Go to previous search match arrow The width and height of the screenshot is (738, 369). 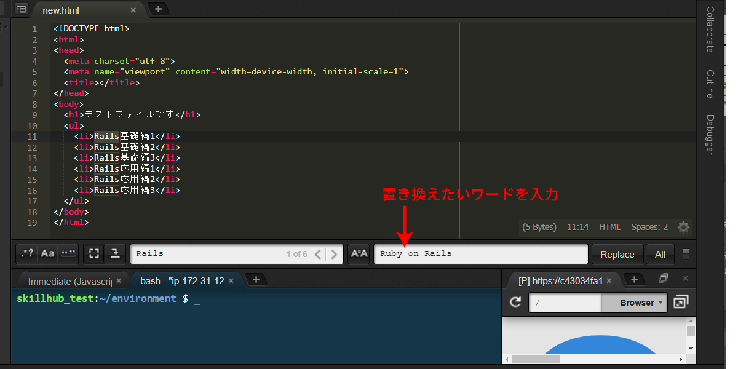tap(318, 254)
